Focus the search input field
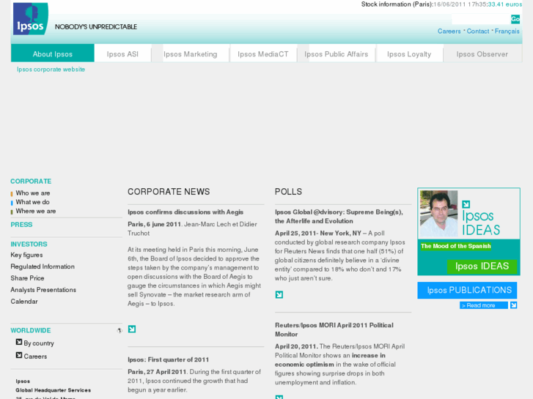The width and height of the screenshot is (533, 399). click(481, 19)
